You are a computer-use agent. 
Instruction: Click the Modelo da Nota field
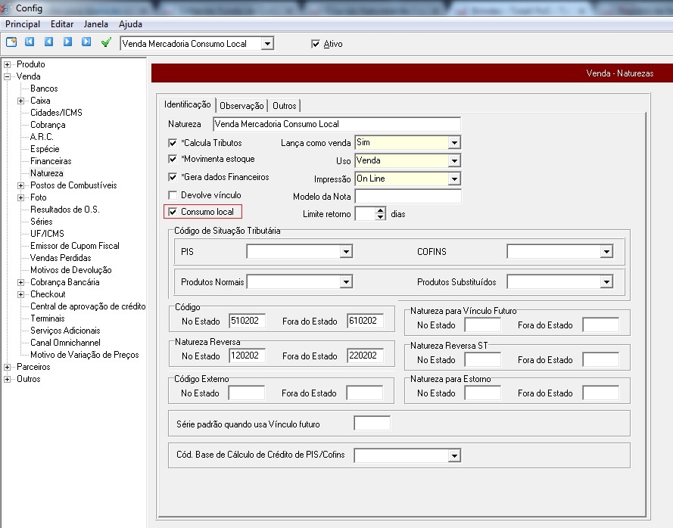click(408, 197)
